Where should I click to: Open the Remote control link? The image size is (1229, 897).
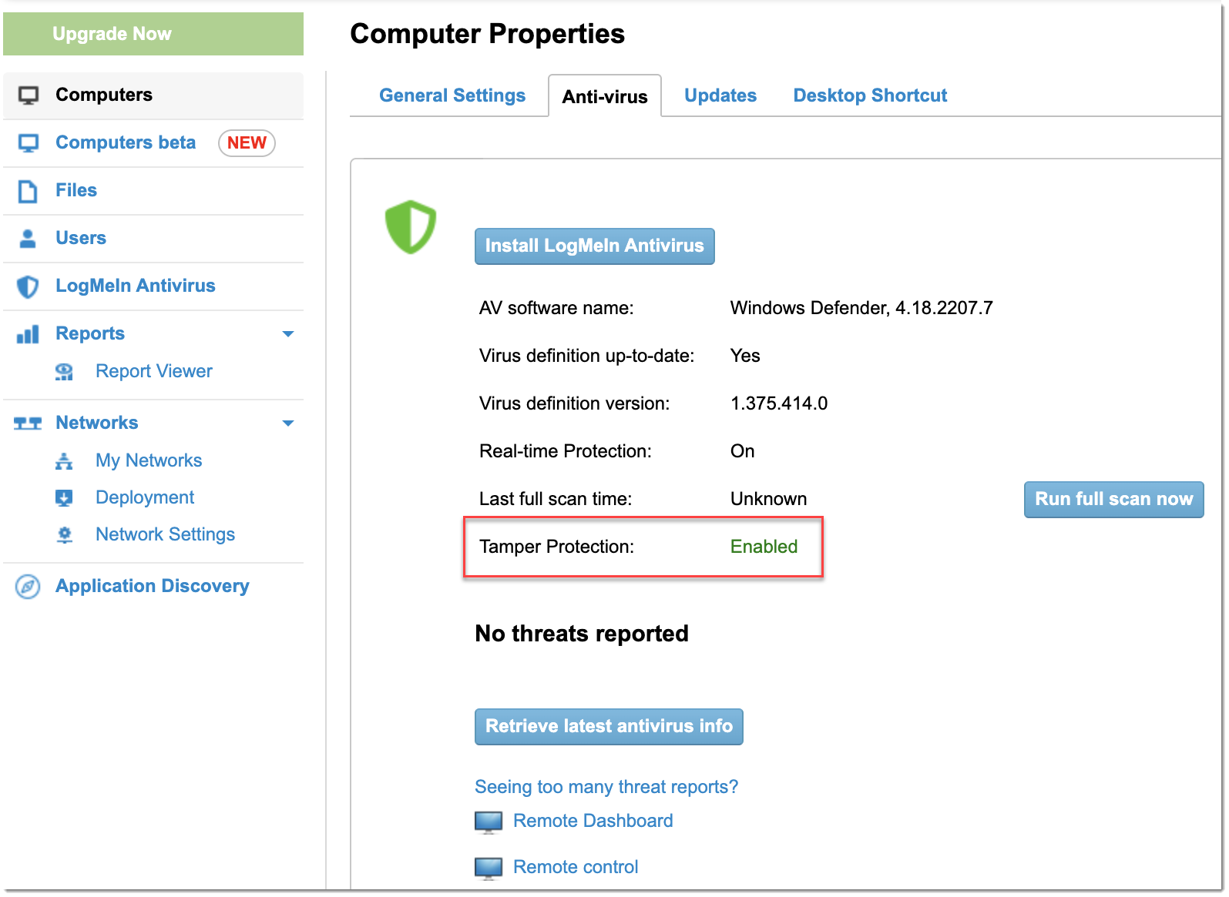coord(576,867)
